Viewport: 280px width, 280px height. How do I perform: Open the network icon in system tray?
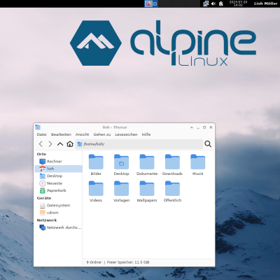point(206,3)
